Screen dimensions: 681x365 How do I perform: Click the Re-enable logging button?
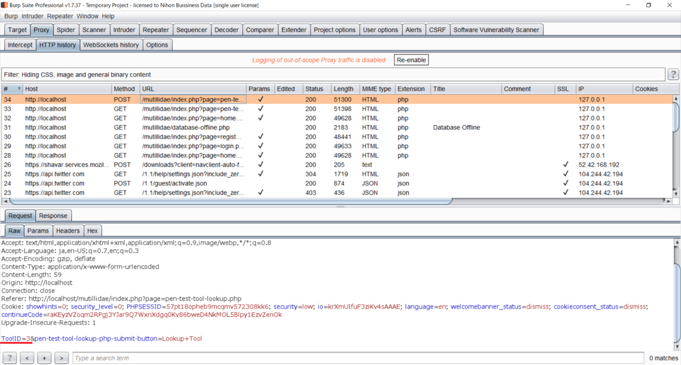click(x=411, y=60)
